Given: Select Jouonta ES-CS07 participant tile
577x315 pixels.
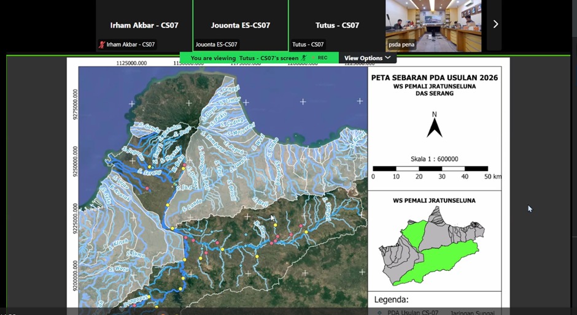Looking at the screenshot, I should point(240,25).
